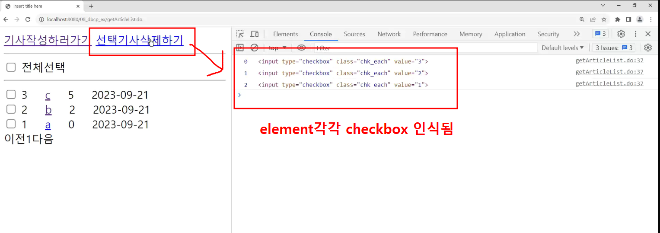Click the site info icon in address bar

[x=42, y=19]
